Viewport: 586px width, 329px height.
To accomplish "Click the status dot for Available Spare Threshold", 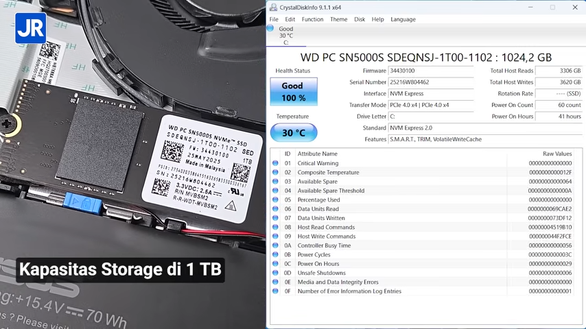I will pos(275,191).
